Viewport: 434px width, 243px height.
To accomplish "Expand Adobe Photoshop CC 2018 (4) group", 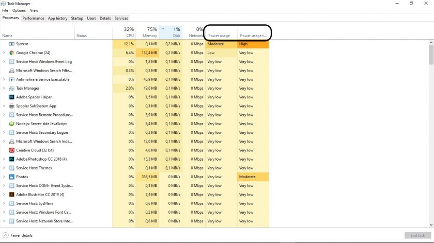I will pos(4,159).
